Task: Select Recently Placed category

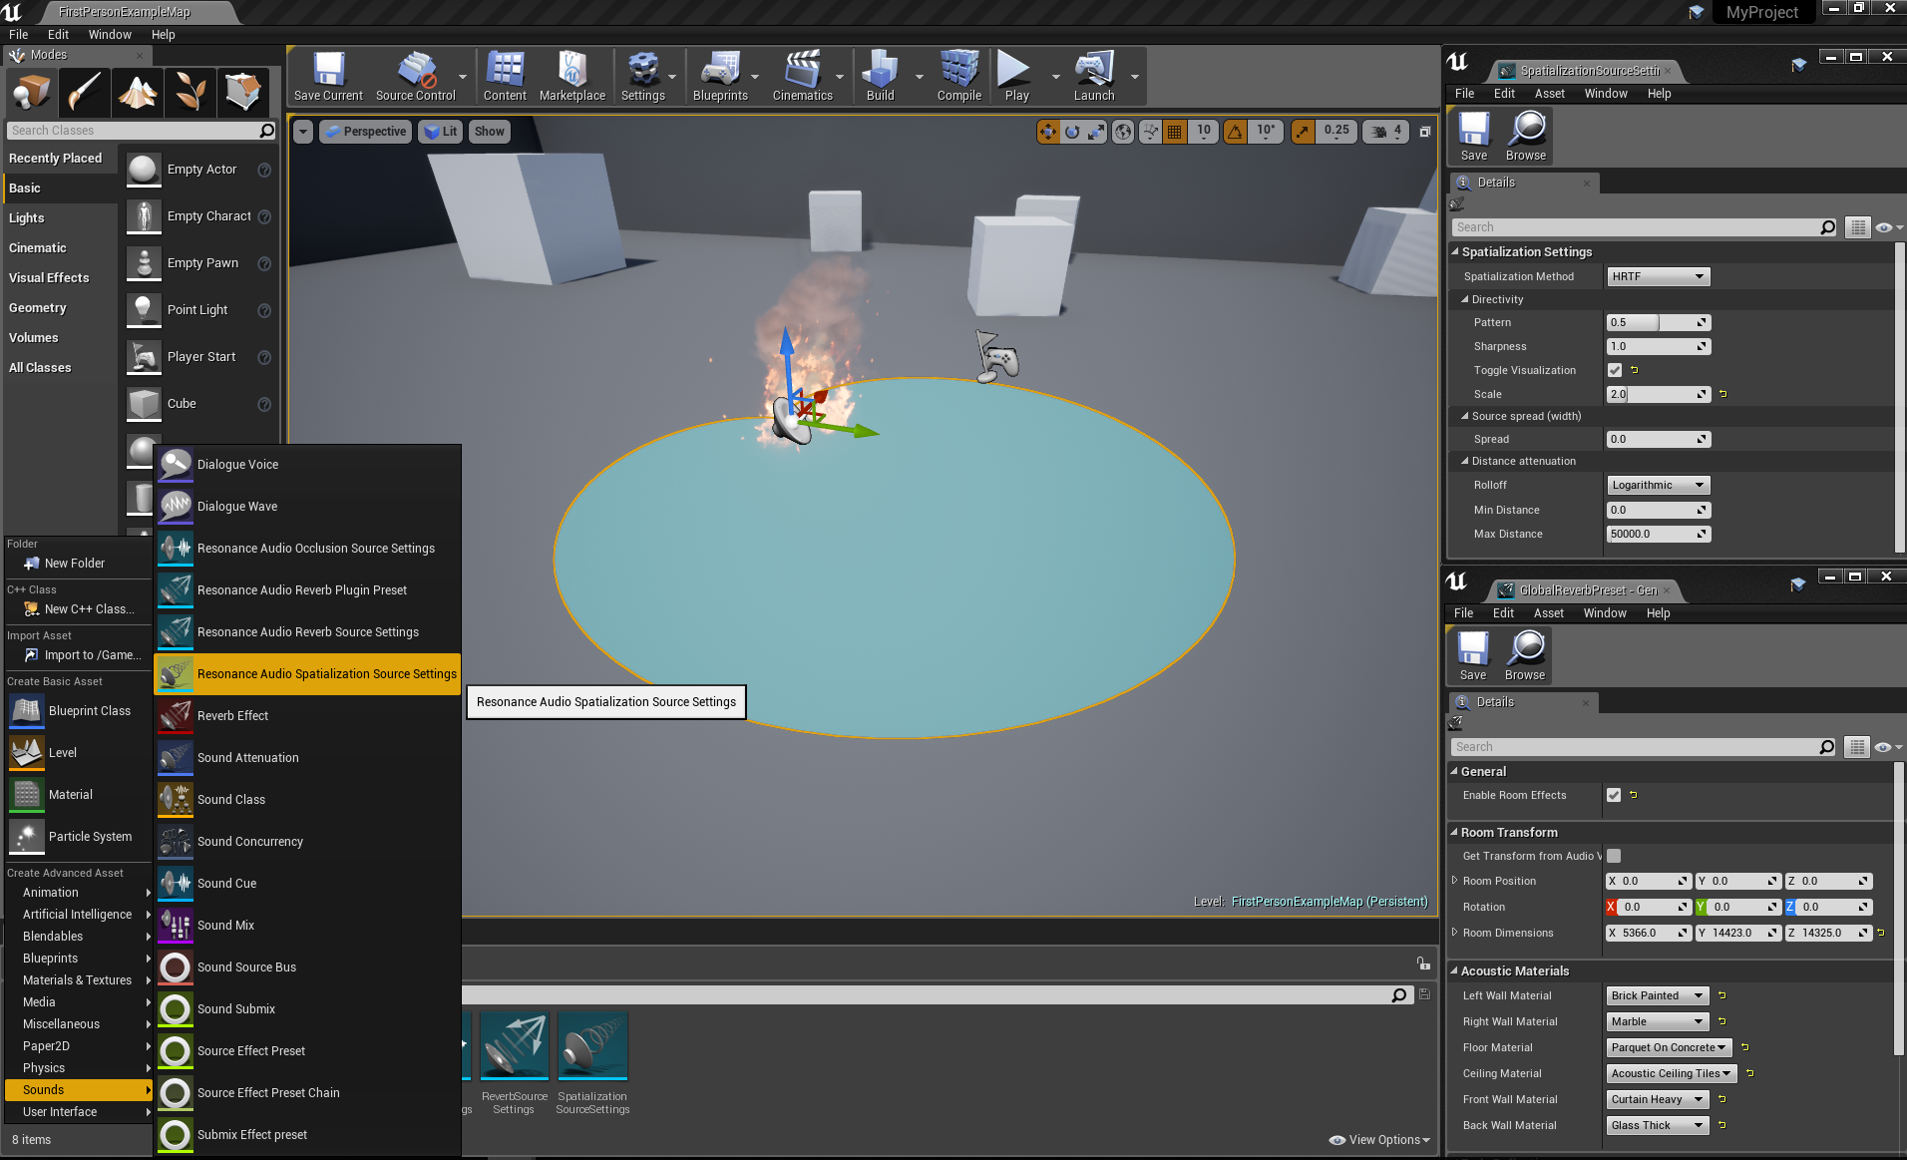Action: click(56, 159)
